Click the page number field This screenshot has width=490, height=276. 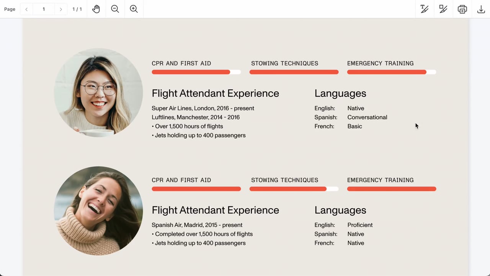pyautogui.click(x=44, y=9)
